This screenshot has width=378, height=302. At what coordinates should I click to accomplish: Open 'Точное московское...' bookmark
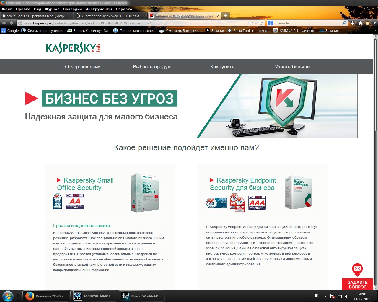[x=135, y=30]
